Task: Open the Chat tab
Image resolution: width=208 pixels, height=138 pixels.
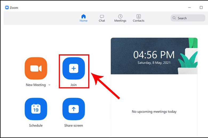Action: pyautogui.click(x=102, y=18)
